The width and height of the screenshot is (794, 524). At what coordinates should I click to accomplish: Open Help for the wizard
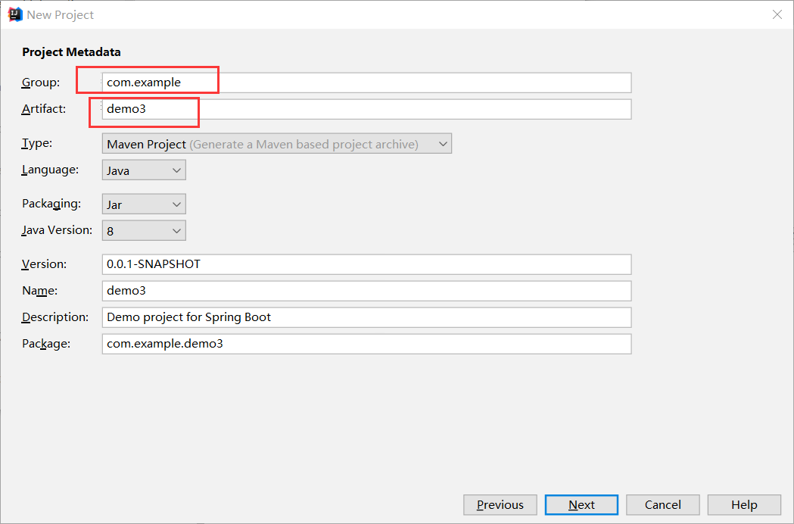pos(744,505)
